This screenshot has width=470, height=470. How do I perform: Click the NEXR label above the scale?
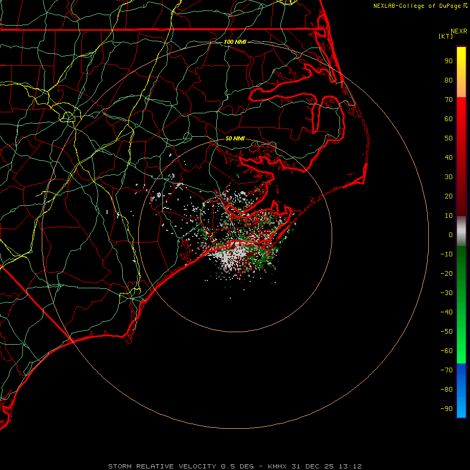click(x=459, y=31)
